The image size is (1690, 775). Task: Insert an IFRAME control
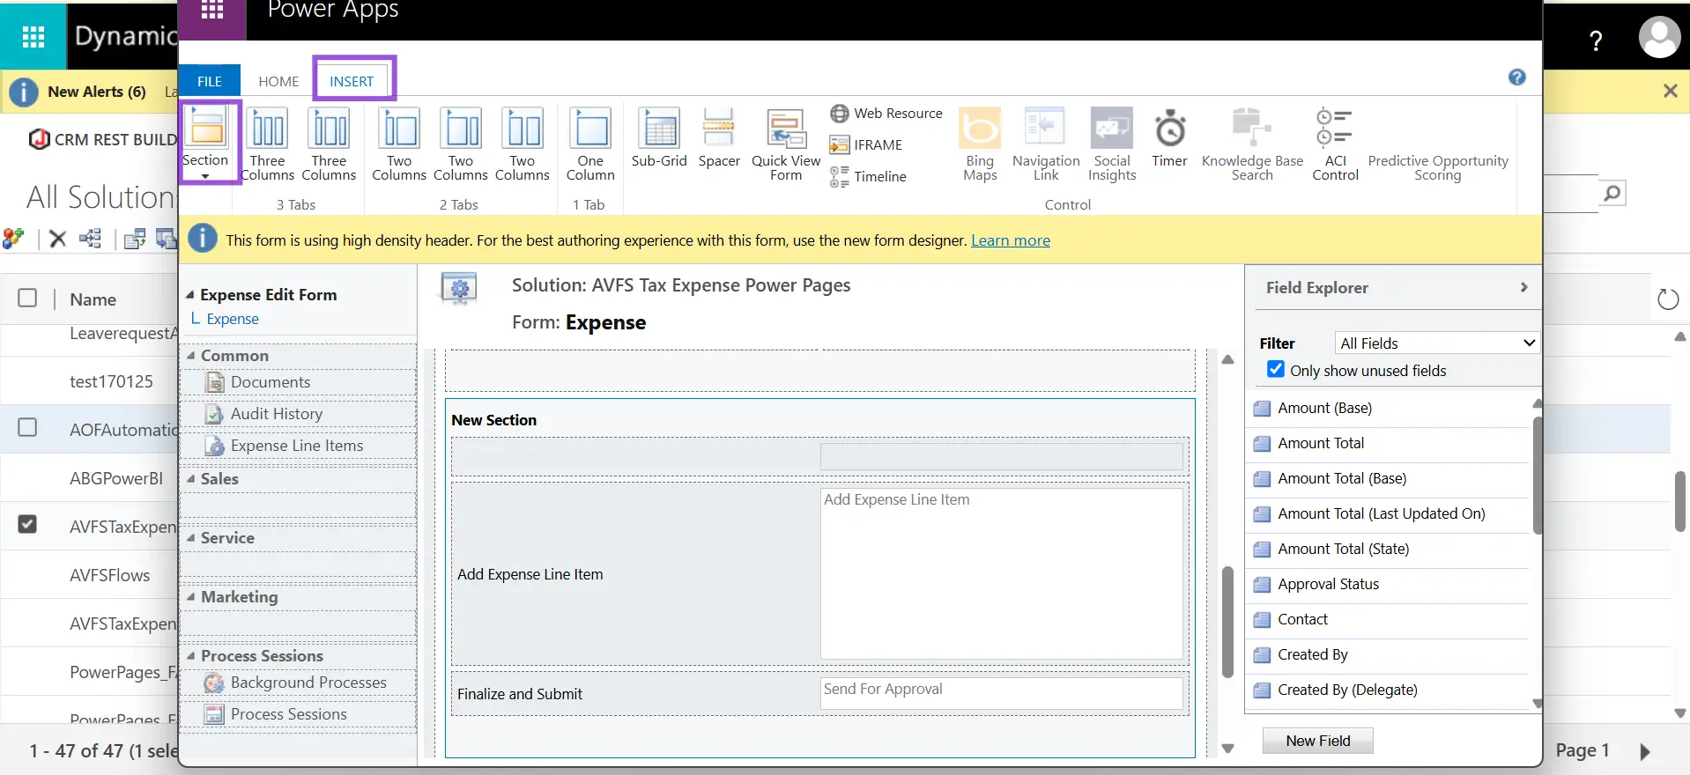click(866, 145)
